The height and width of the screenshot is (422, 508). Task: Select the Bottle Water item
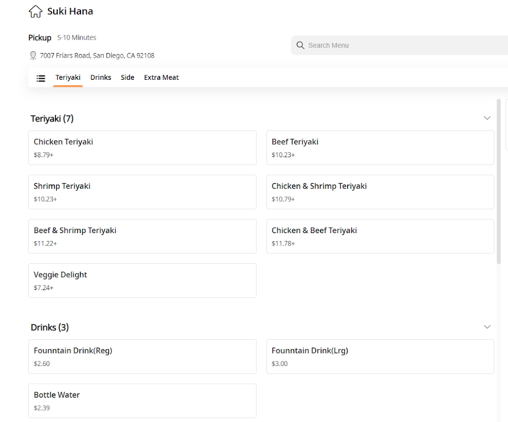coord(142,401)
